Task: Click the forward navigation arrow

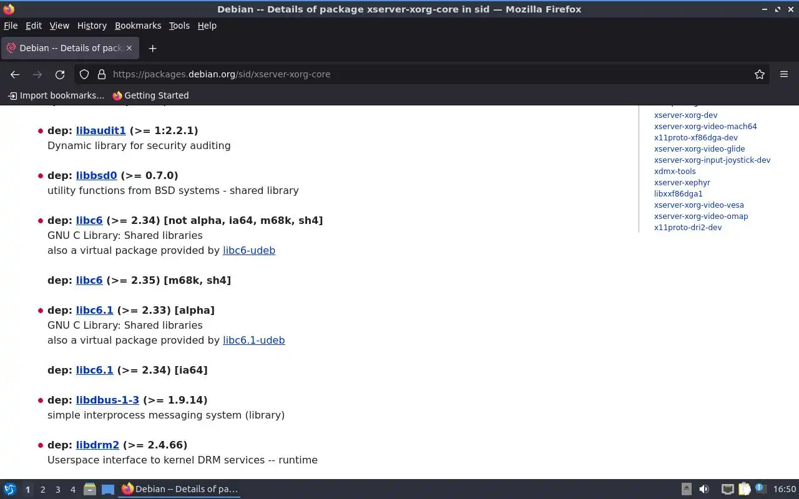Action: pyautogui.click(x=37, y=74)
